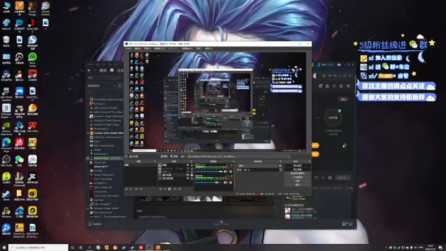Add a new scene in OBS
This screenshot has height=251, width=446.
pyautogui.click(x=127, y=189)
